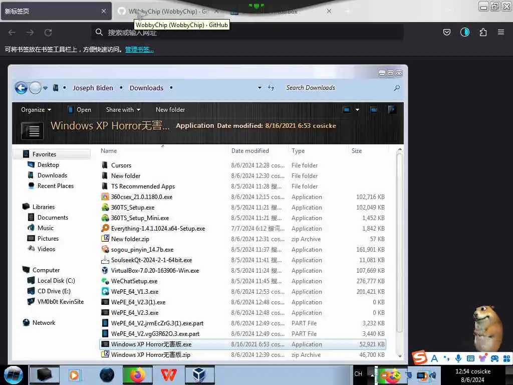Click the Explorer help icon
Image resolution: width=513 pixels, height=385 pixels.
391,110
